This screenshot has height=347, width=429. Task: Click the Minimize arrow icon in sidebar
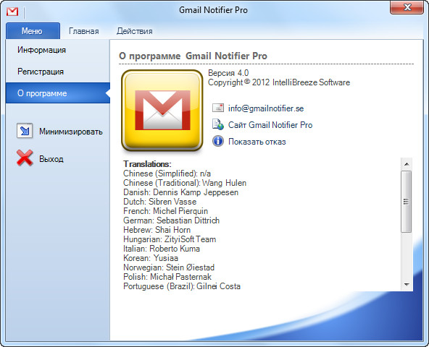25,131
